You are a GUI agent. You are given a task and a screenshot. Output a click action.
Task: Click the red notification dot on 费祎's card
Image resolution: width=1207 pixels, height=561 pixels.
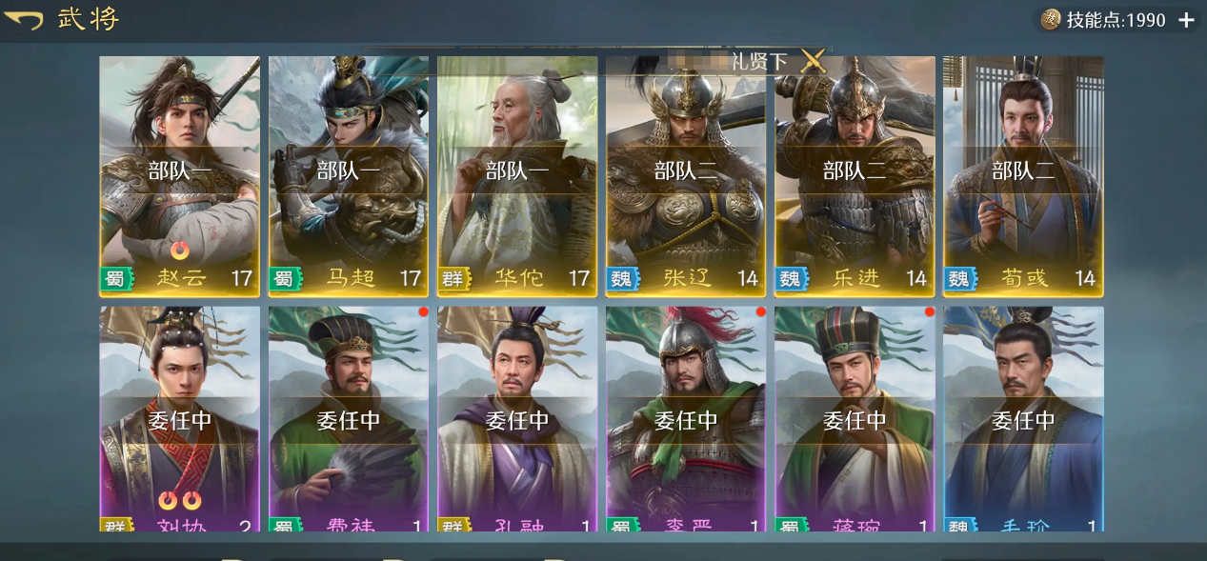click(423, 311)
